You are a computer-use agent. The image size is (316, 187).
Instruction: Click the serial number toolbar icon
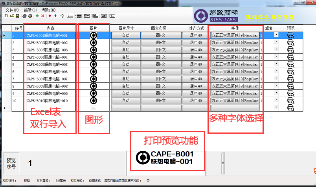click(112, 16)
